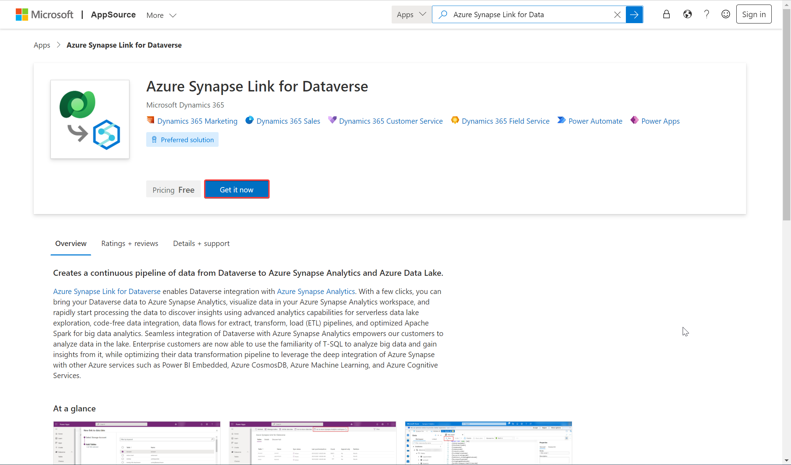Click the Azure Synapse Link for Dataverse link

tap(107, 290)
